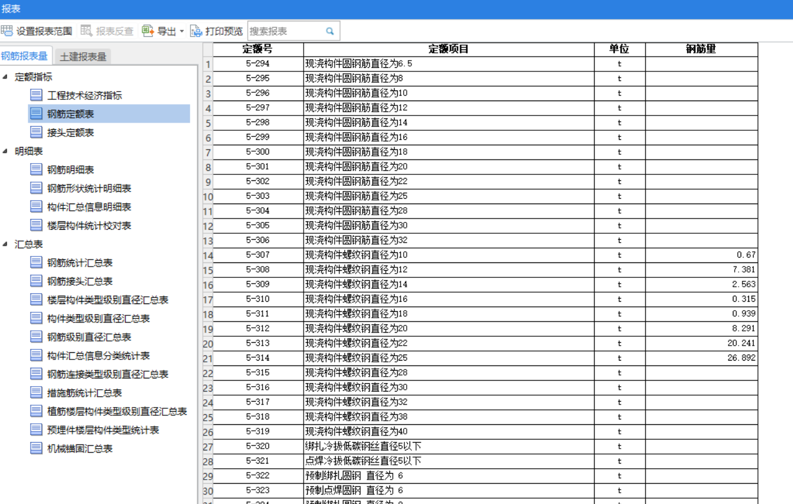Click the icon beside 钢筋接头汇总表
Viewport: 793px width, 504px height.
click(36, 281)
